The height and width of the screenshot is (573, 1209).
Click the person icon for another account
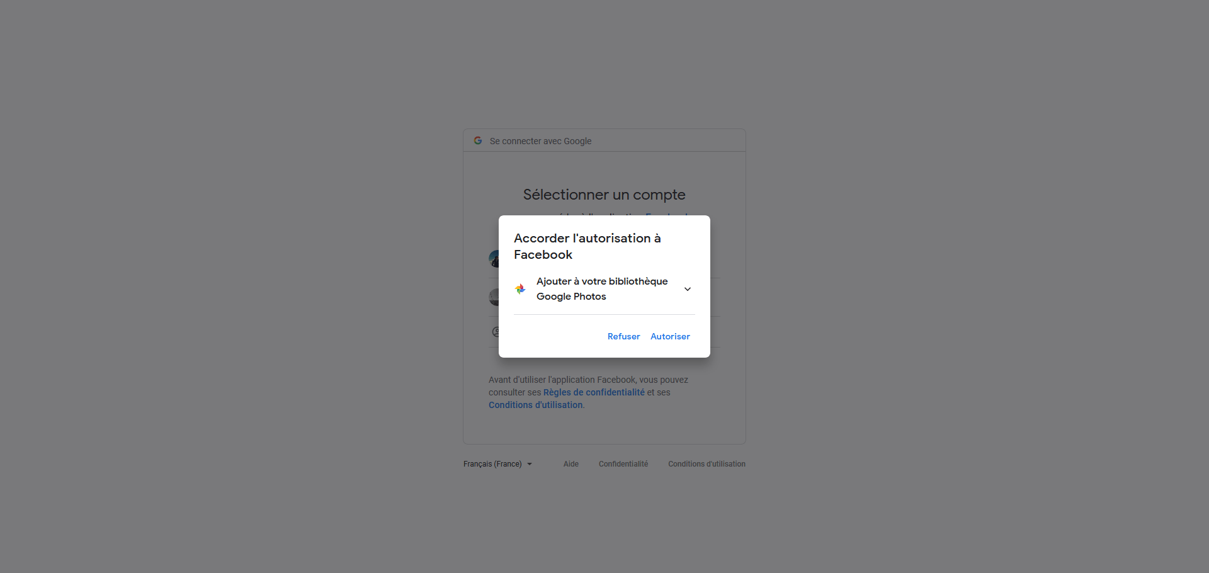pyautogui.click(x=496, y=332)
